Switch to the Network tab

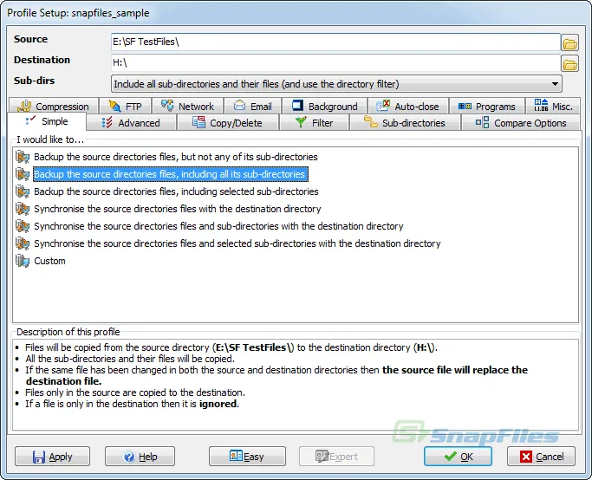point(187,107)
